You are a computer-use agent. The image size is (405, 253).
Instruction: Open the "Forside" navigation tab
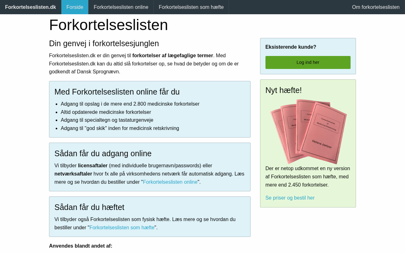[x=75, y=7]
